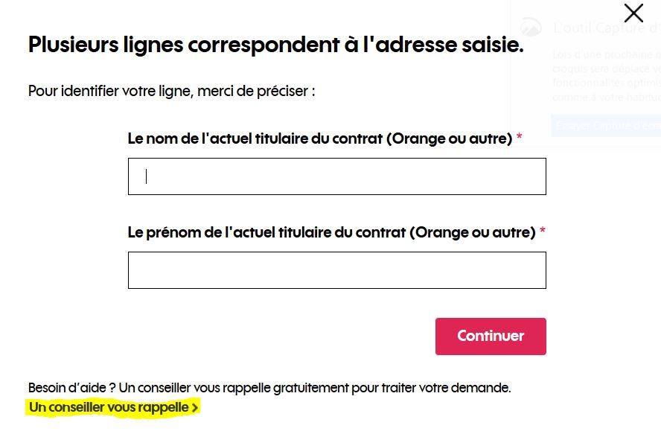Focus the titulaire last name input field
The width and height of the screenshot is (661, 437).
coord(336,176)
